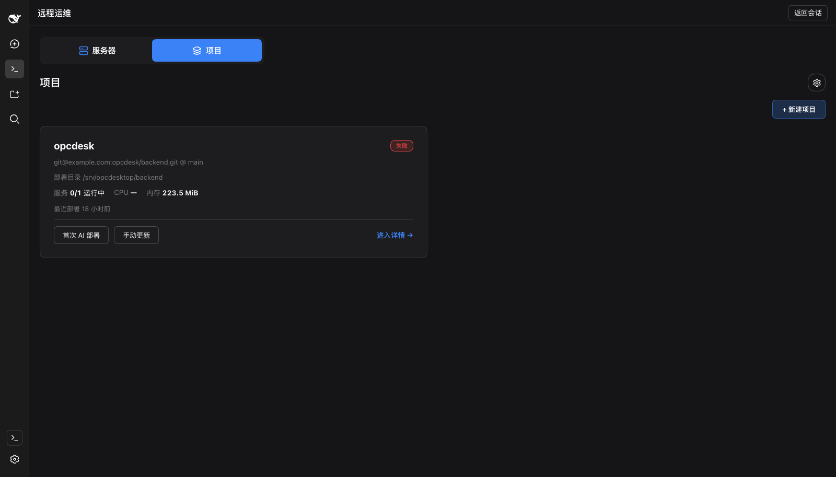
Task: Click the 返回会话 button
Action: point(808,13)
